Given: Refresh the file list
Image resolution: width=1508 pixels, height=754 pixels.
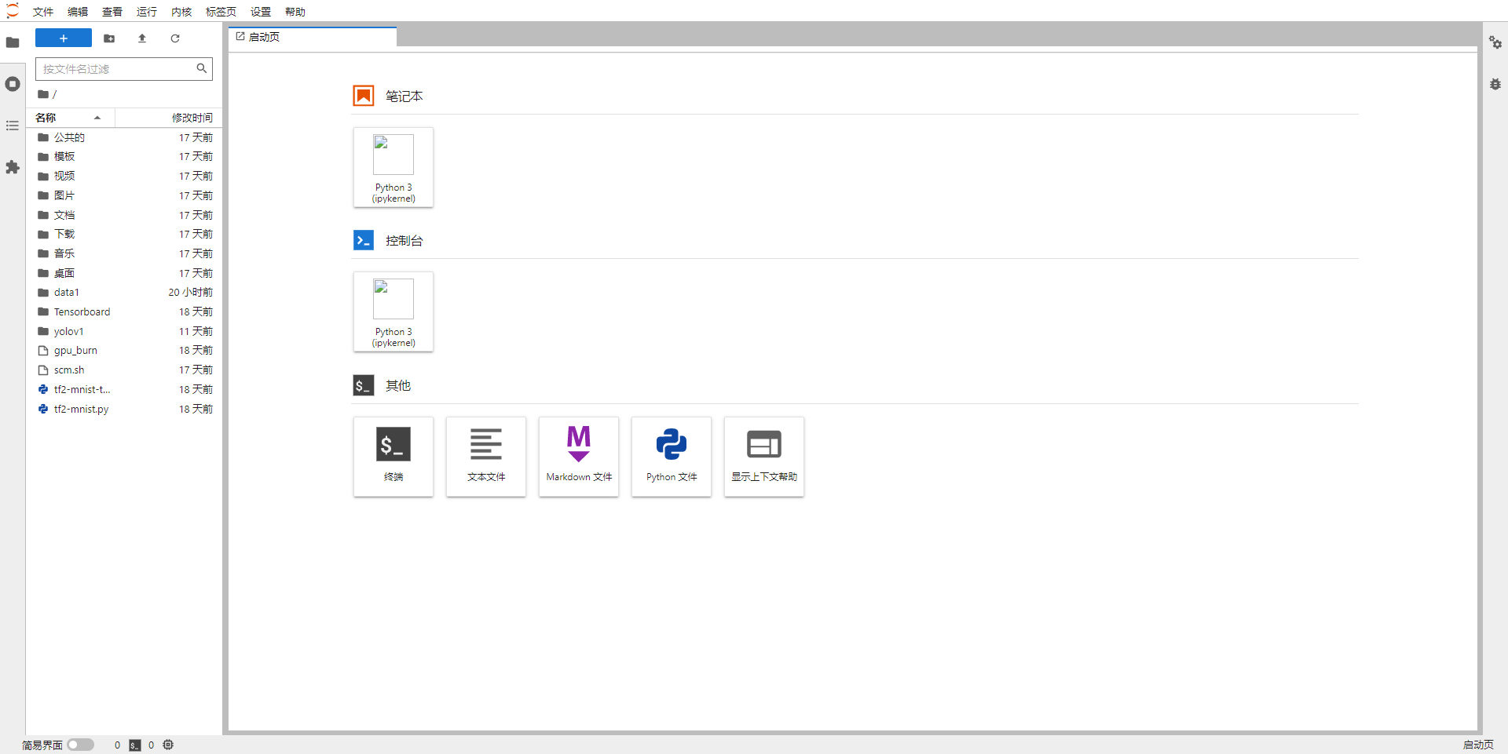Looking at the screenshot, I should coord(175,38).
